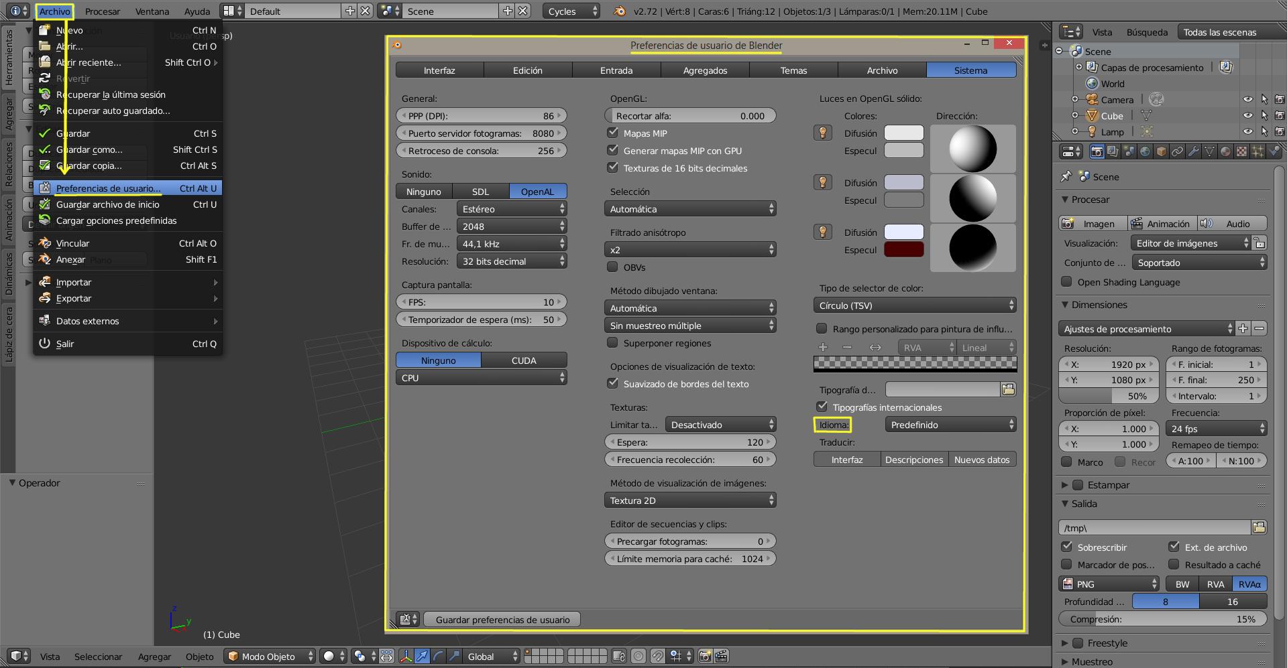This screenshot has width=1287, height=668.
Task: Toggle Generar mapas MIP con GPU checkbox
Action: tap(612, 150)
